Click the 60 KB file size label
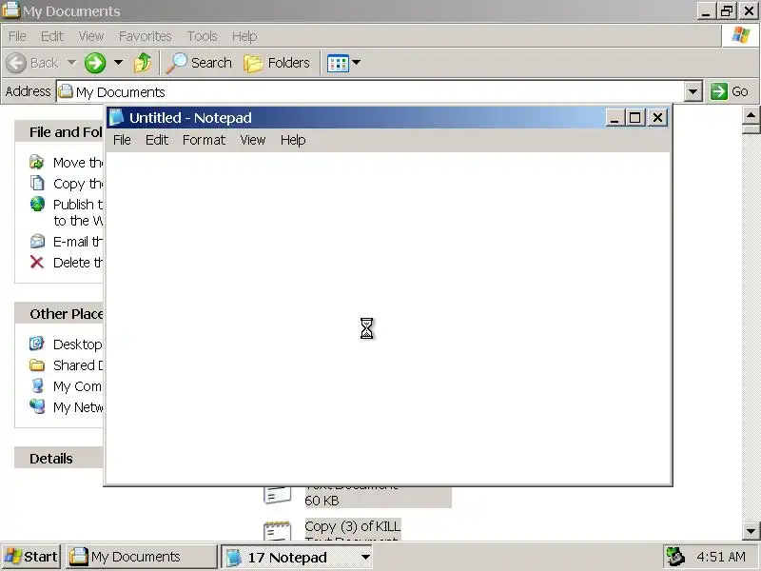Viewport: 761px width, 571px height. (x=322, y=501)
